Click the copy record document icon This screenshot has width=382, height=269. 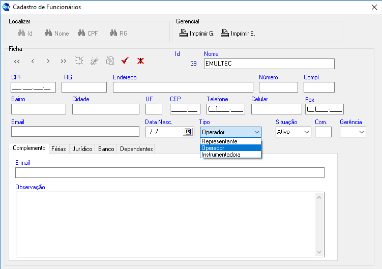109,61
